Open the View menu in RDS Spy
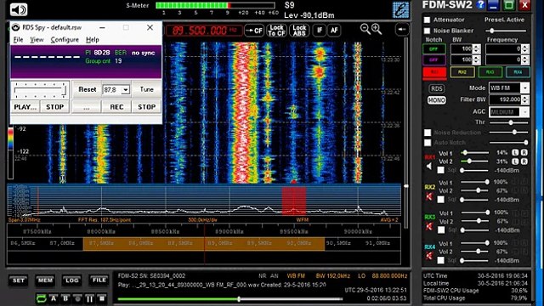 coord(37,40)
